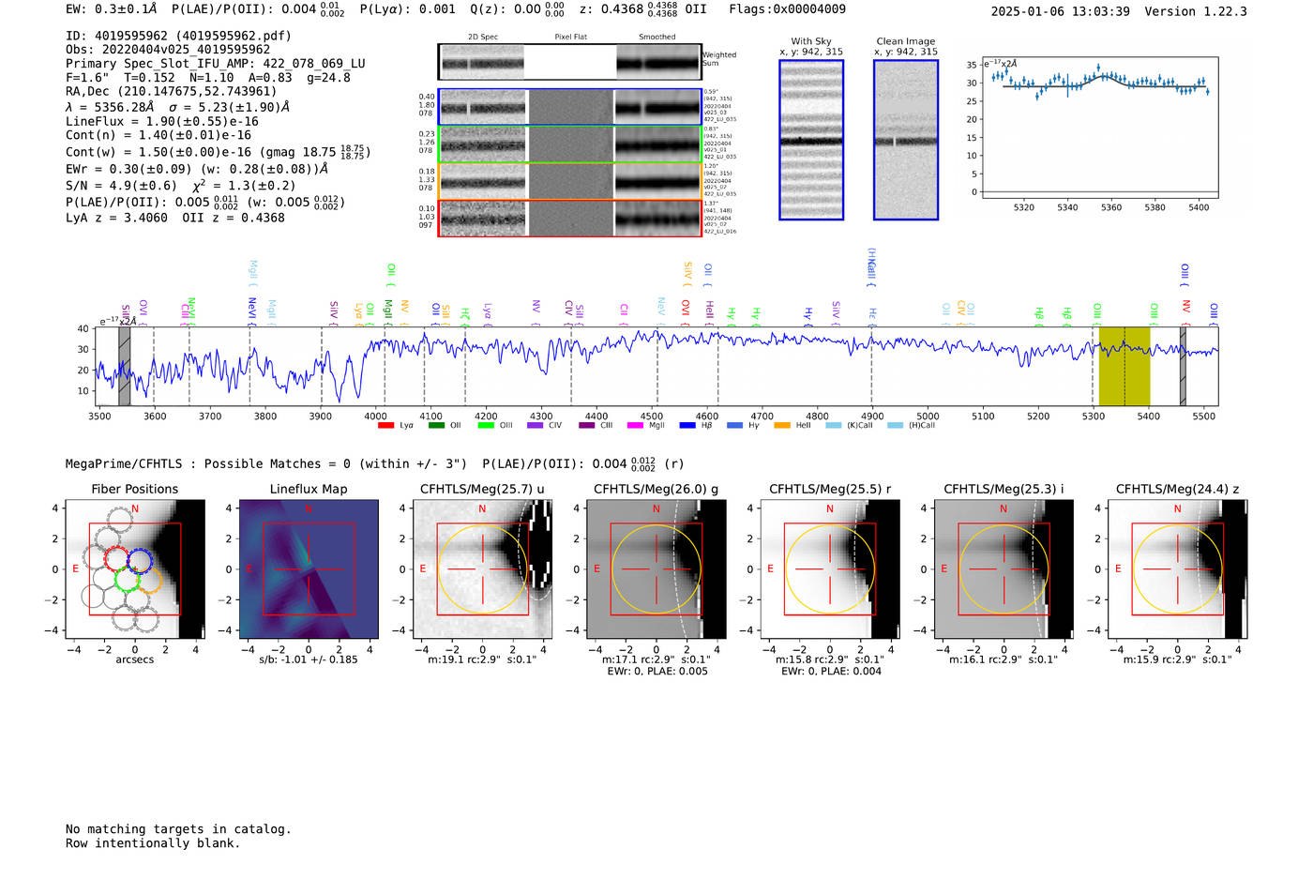Select the CFHTLS/Meg(25.5) r cutout
1313x894 pixels.
[830, 569]
